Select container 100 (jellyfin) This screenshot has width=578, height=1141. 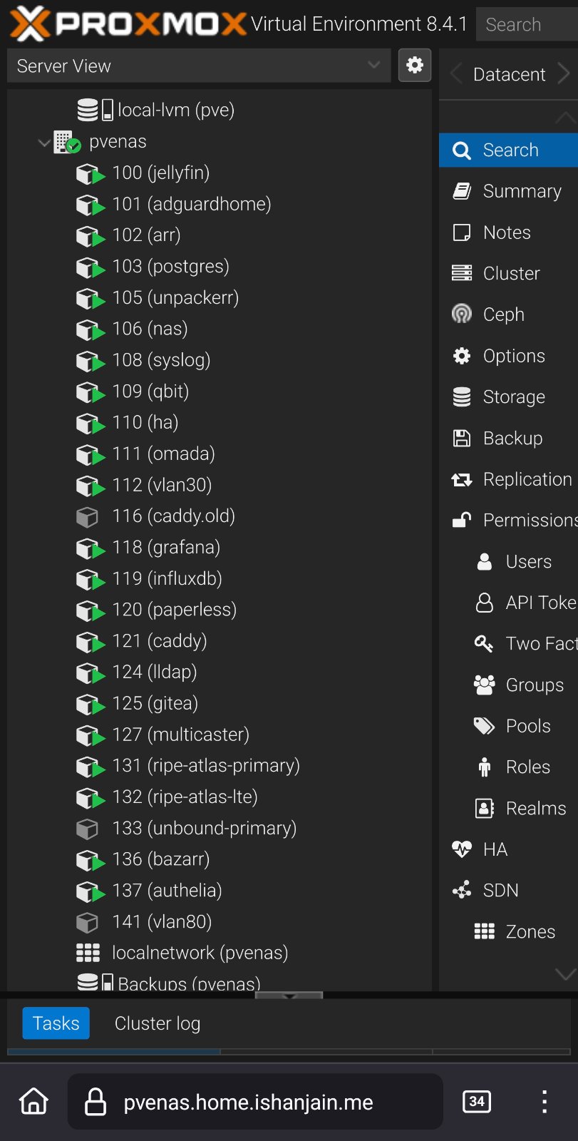(x=160, y=173)
